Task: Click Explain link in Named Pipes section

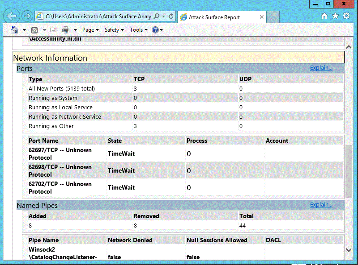Action: coord(321,205)
